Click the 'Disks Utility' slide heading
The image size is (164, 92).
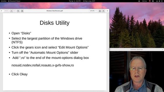point(55,23)
